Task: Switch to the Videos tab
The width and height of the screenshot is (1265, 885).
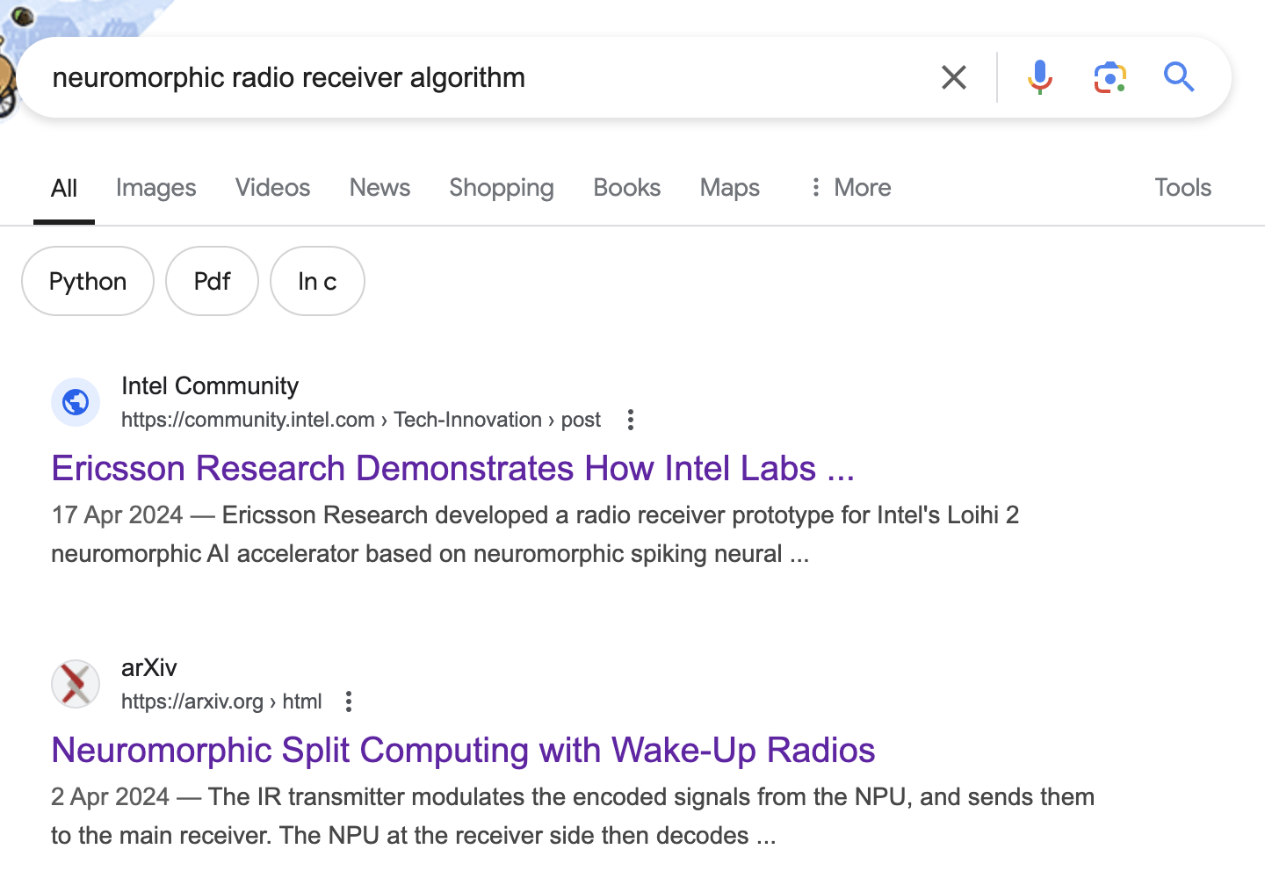Action: coord(272,187)
